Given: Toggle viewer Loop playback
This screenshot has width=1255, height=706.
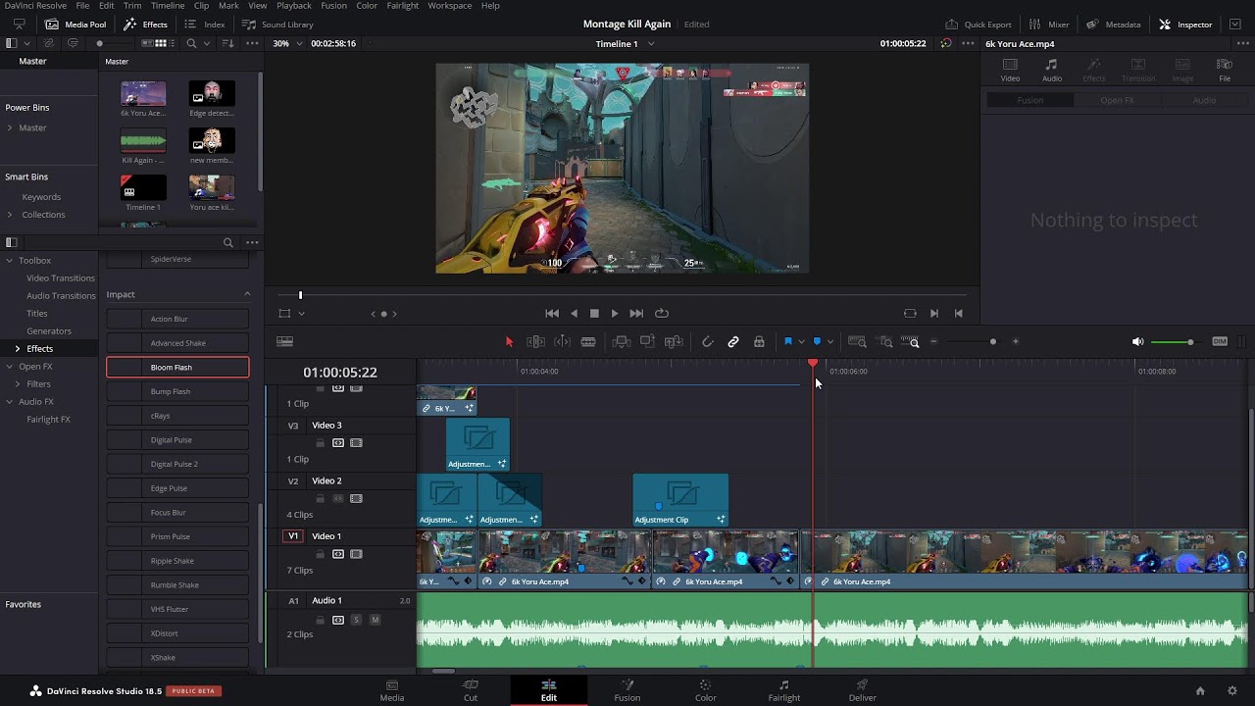Looking at the screenshot, I should click(x=662, y=314).
